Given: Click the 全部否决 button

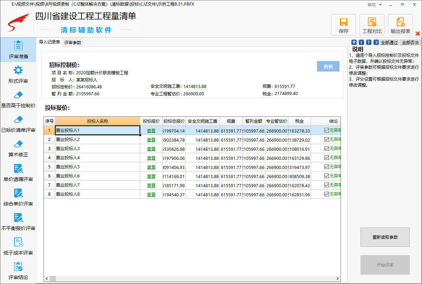Looking at the screenshot, I should [410, 42].
